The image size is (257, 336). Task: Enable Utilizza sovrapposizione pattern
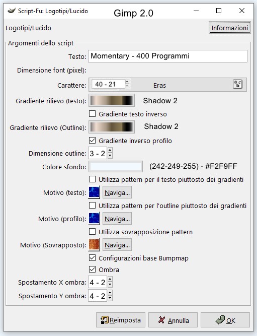point(92,232)
